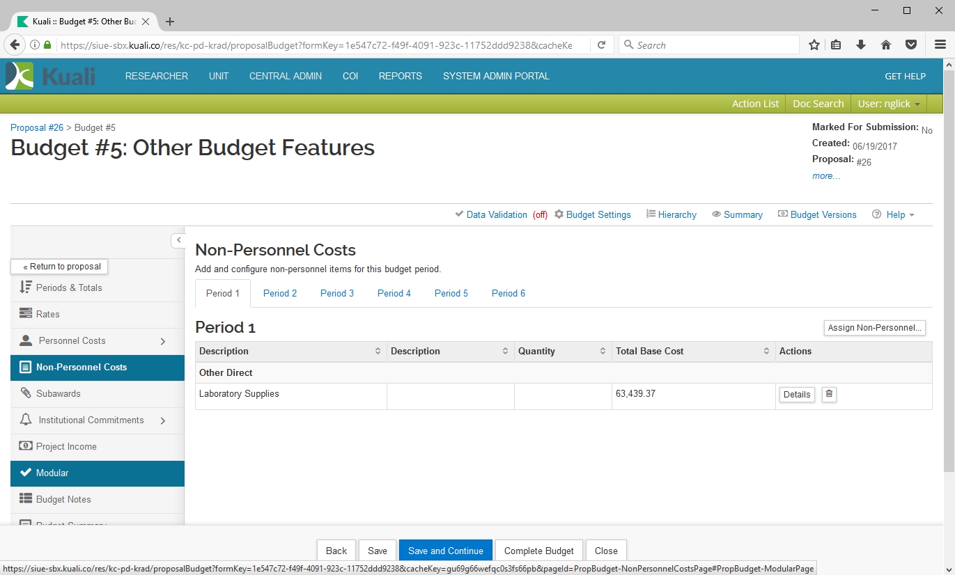Click the Firefox bookmark star icon

point(814,45)
